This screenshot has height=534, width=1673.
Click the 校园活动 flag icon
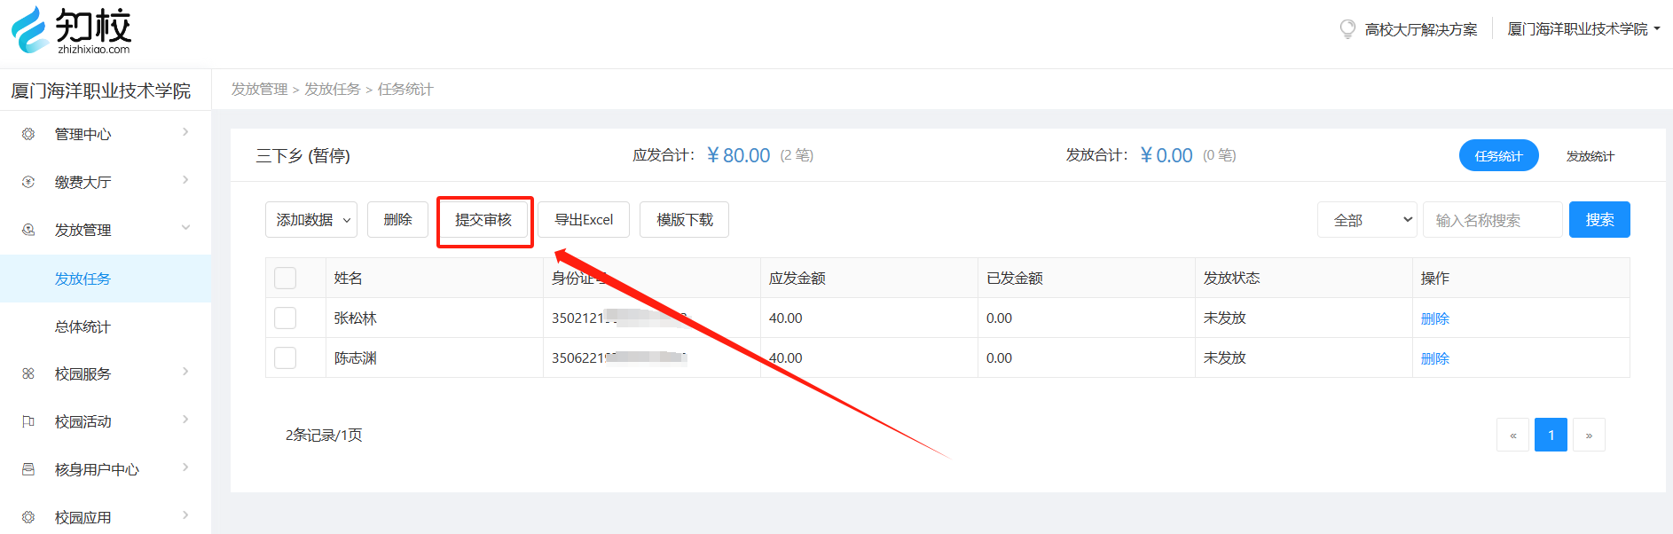click(x=28, y=422)
